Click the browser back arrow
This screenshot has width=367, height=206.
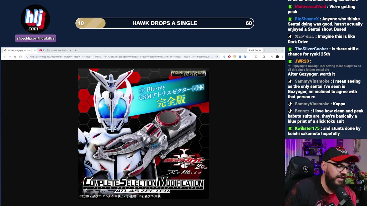[x=5, y=57]
